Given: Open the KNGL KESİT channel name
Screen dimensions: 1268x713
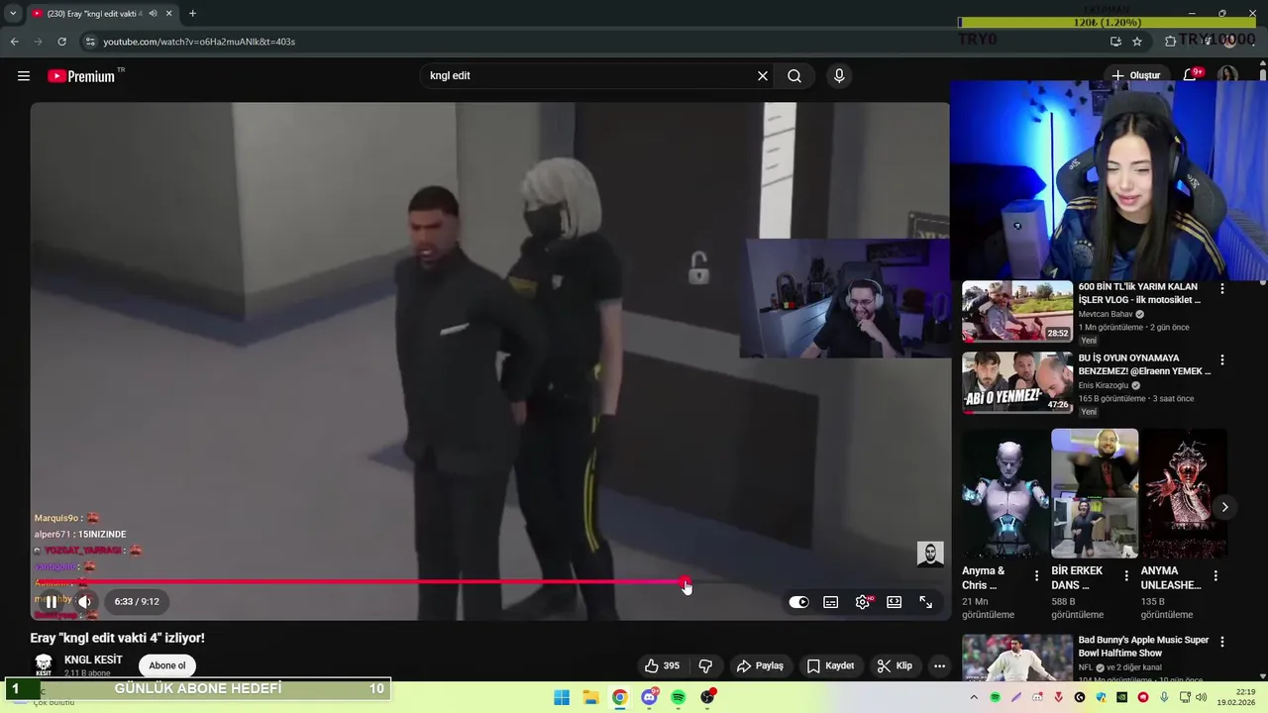Looking at the screenshot, I should click(93, 660).
